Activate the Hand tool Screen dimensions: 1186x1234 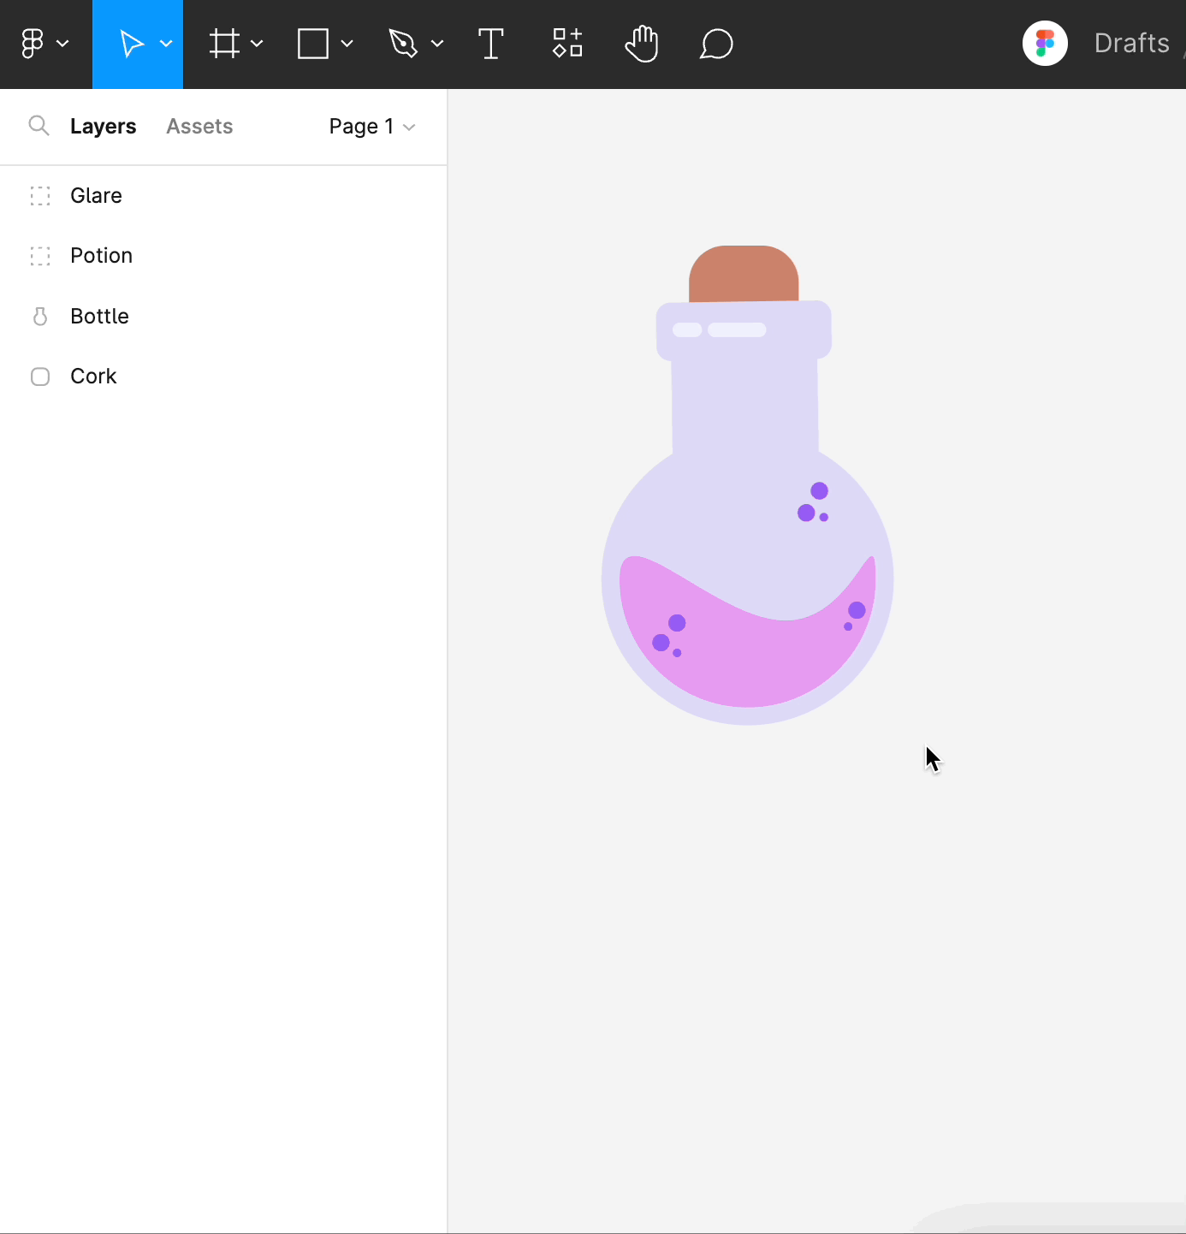641,44
